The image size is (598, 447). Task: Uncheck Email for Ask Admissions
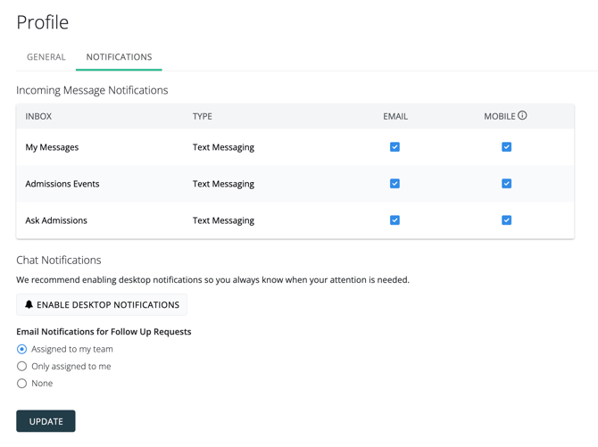(x=395, y=220)
